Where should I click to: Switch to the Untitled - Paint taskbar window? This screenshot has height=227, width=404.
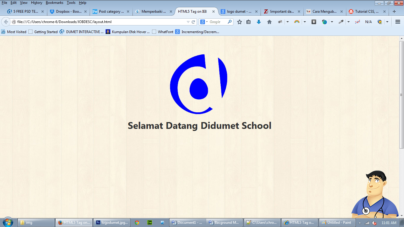pos(337,223)
